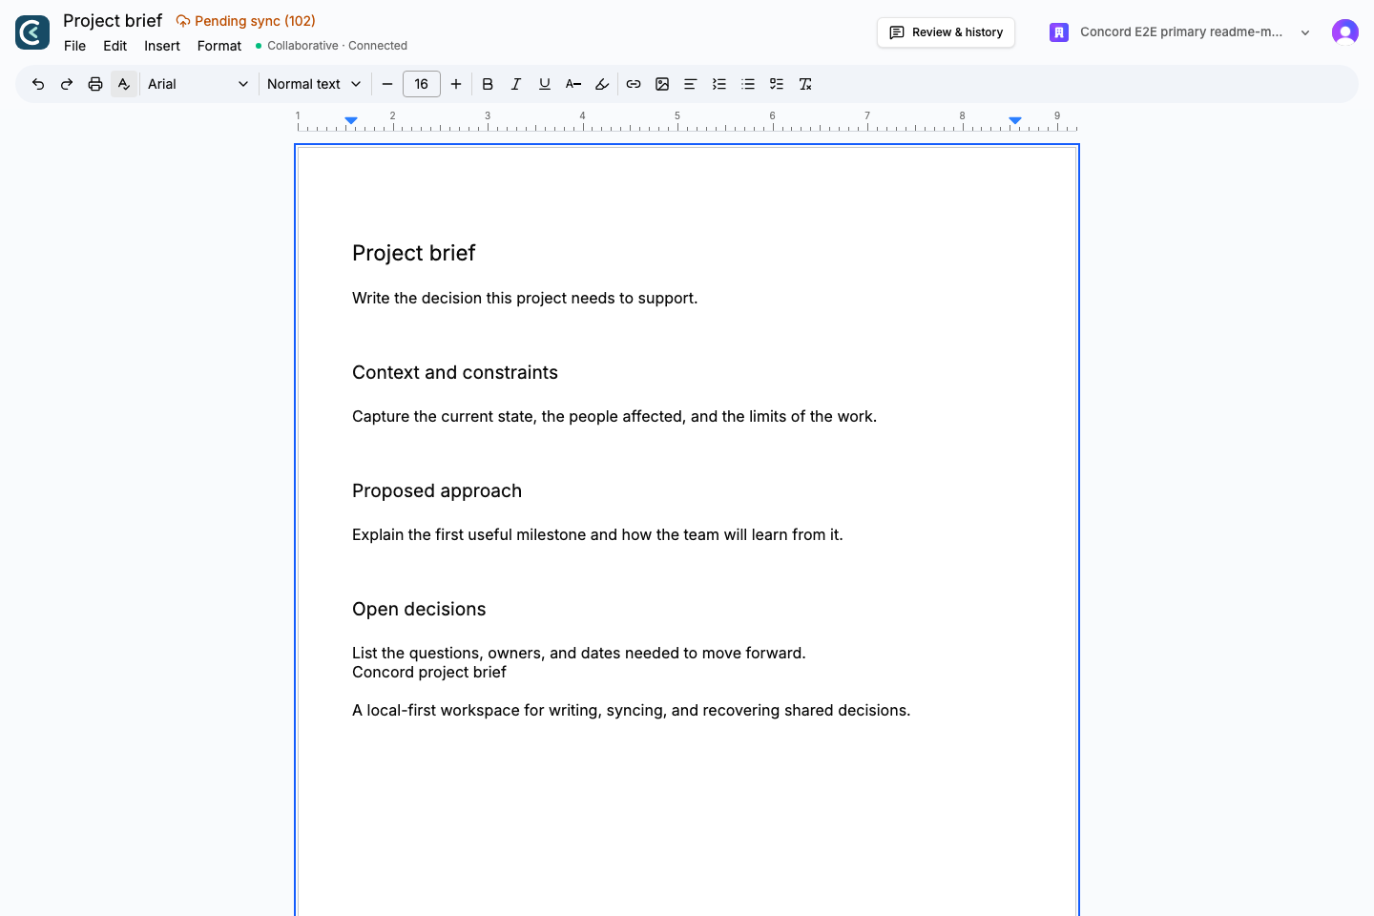Open the Normal text style dropdown
Viewport: 1374px width, 916px height.
click(314, 84)
